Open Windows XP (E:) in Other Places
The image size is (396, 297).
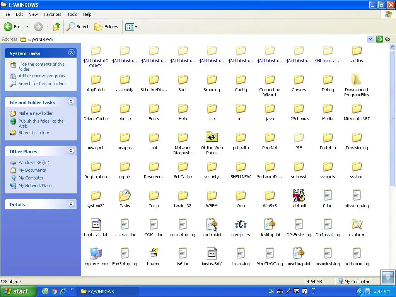[34, 162]
